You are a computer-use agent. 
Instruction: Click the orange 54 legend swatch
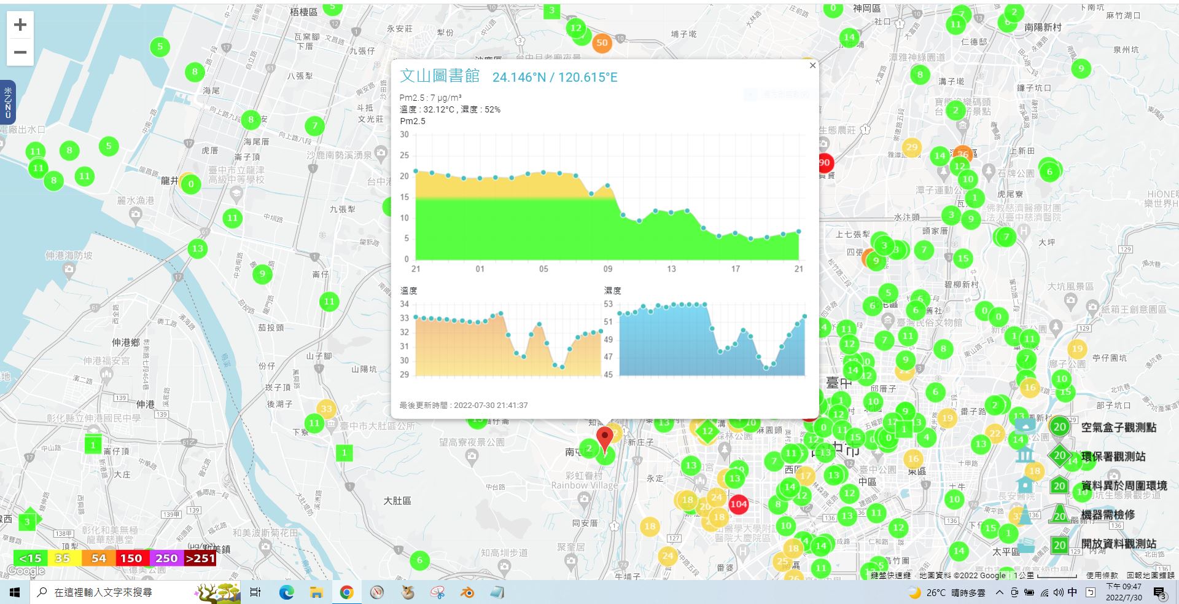pos(98,558)
